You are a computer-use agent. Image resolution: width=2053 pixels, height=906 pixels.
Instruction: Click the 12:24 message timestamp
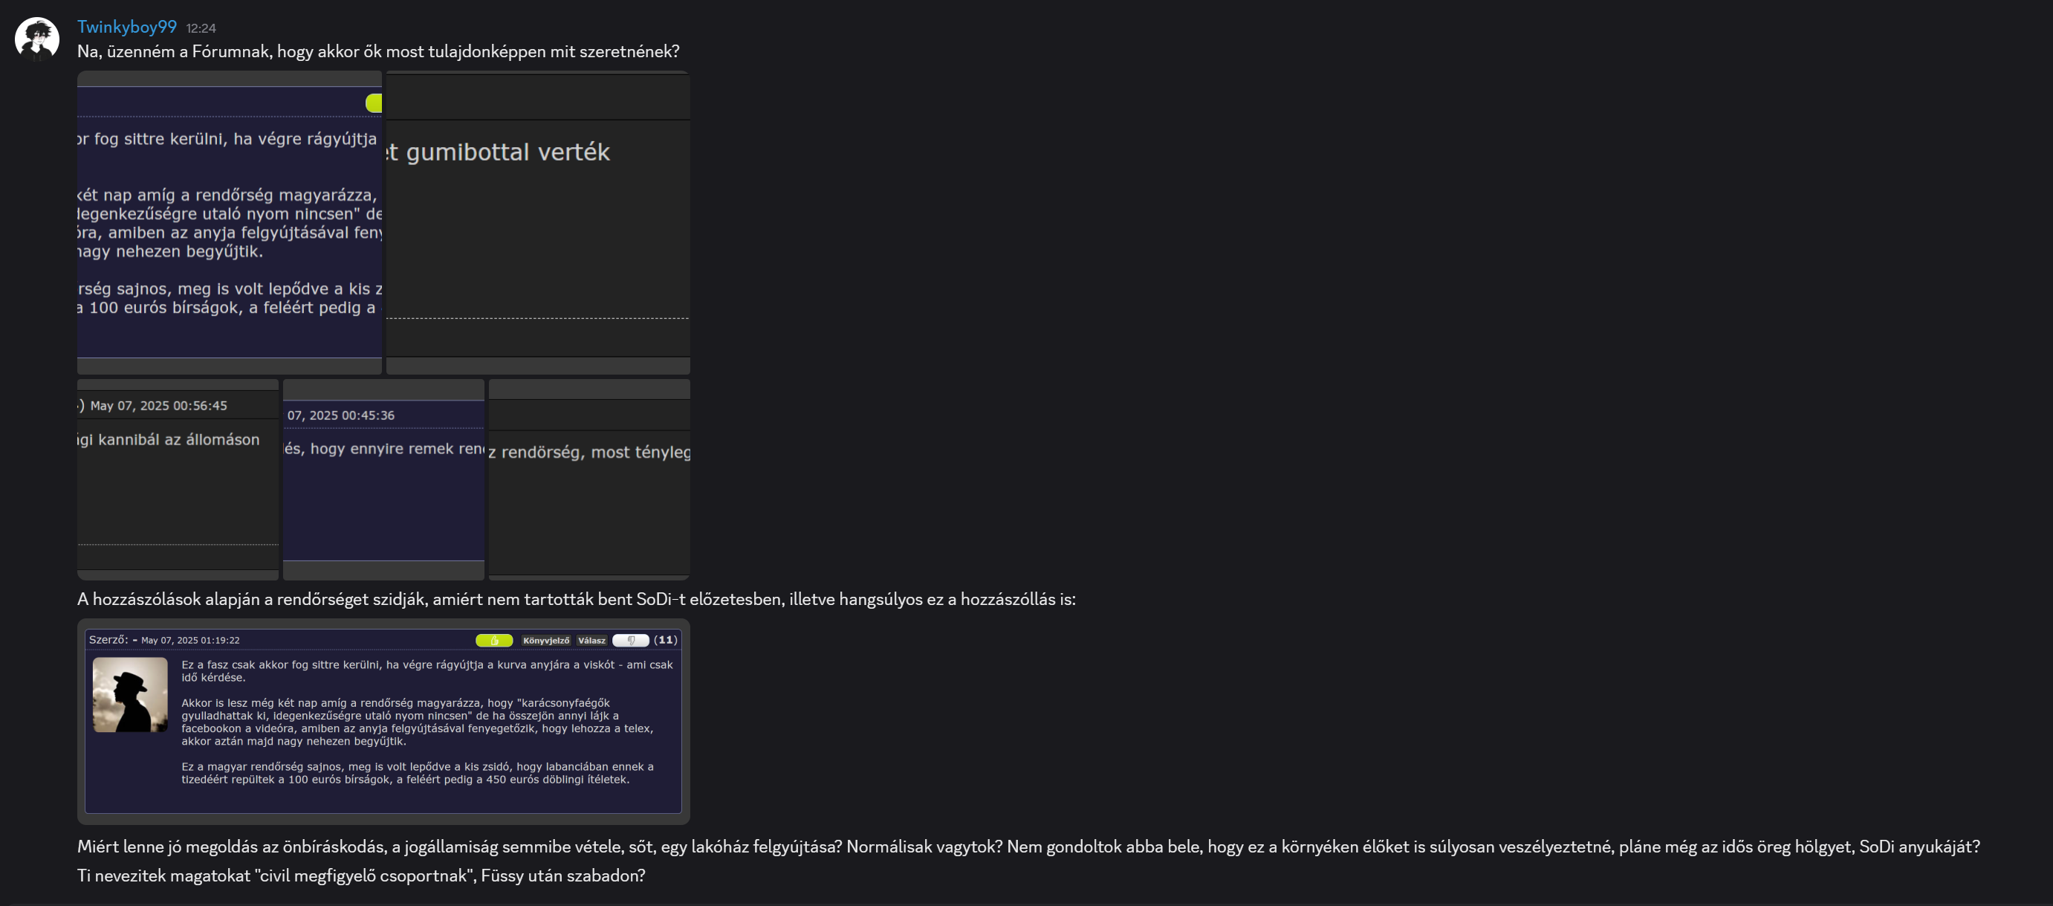(201, 29)
